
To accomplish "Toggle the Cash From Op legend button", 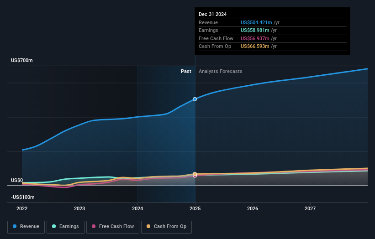I will (166, 227).
